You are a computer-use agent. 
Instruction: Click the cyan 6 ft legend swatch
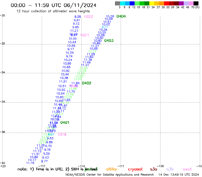coord(123,3)
